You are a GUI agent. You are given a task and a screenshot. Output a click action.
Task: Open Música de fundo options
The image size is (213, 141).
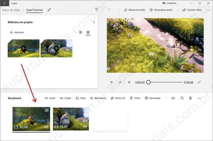[135, 10]
